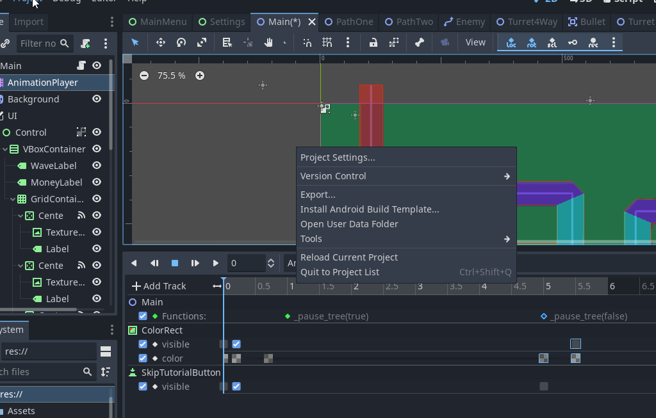Hide the Background node visibility eye

click(97, 99)
